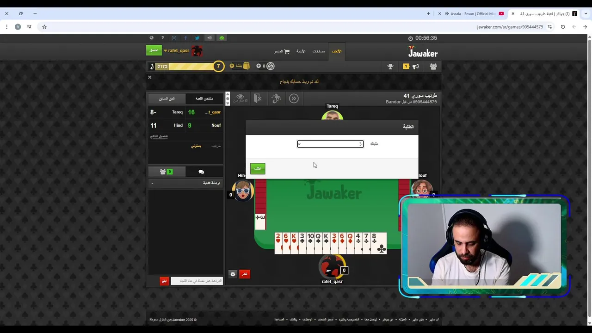This screenshot has width=592, height=333.
Task: Select the 8 of clubs card
Action: [x=378, y=243]
